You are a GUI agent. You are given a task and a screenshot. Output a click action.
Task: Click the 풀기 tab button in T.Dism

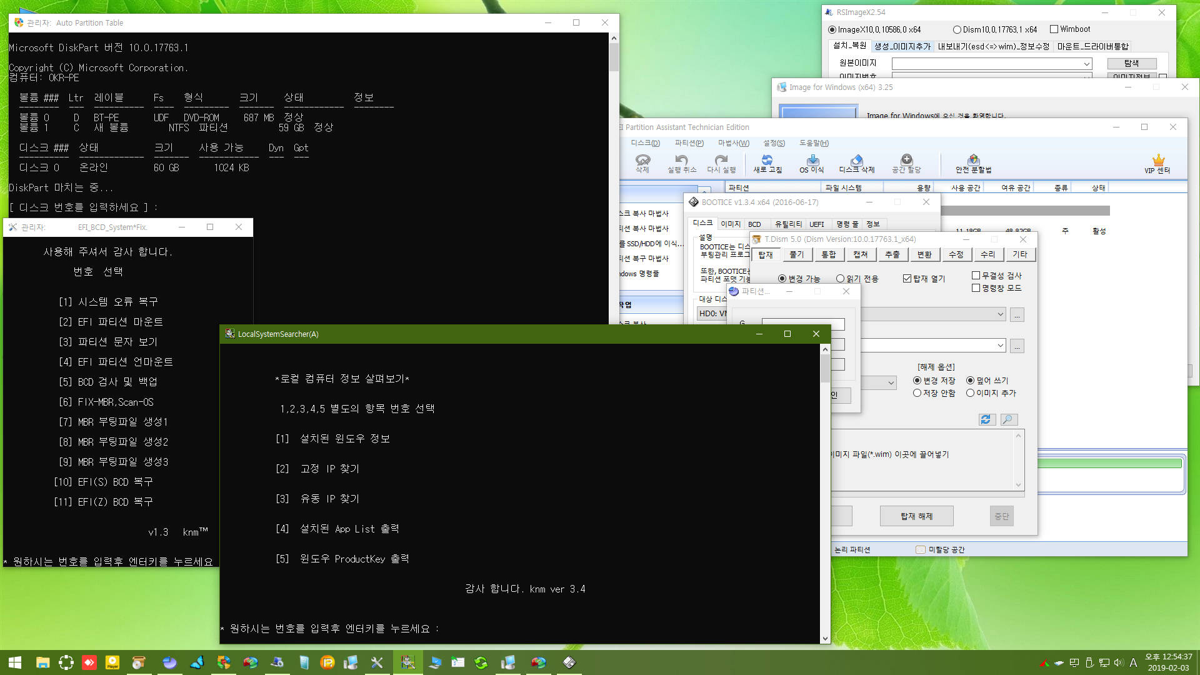click(x=797, y=254)
